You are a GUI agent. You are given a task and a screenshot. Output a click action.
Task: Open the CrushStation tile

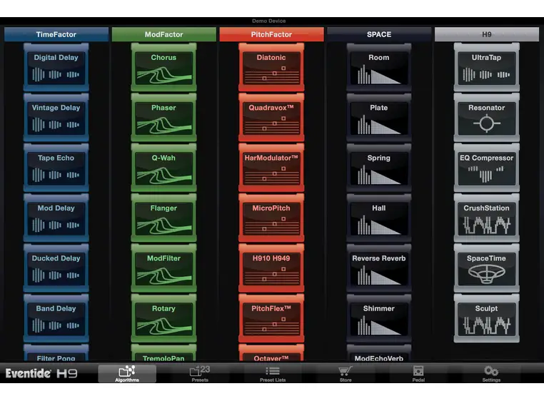[x=486, y=218]
